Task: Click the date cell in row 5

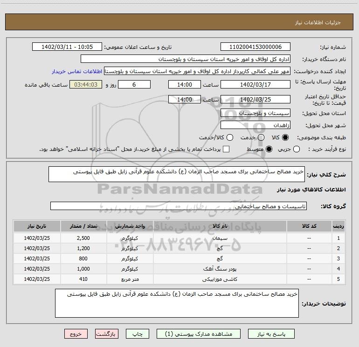Action: 37,279
